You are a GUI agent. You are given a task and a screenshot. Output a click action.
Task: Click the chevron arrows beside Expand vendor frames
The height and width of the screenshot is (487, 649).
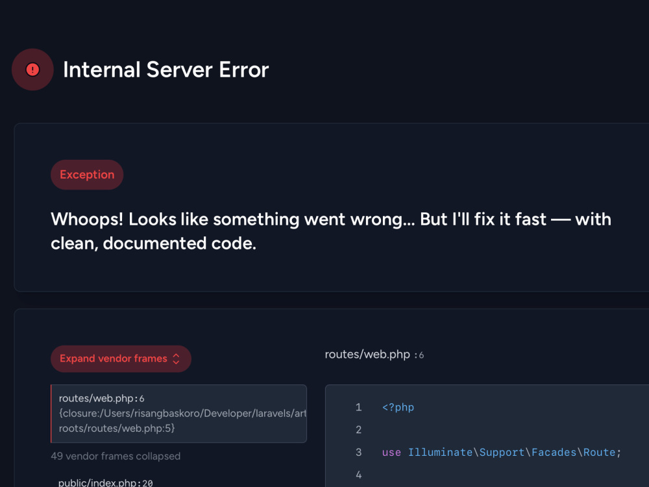176,358
